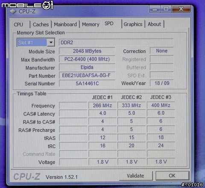Click the JEDEC #3 column header
Screen dimensions: 205x188
[161, 97]
